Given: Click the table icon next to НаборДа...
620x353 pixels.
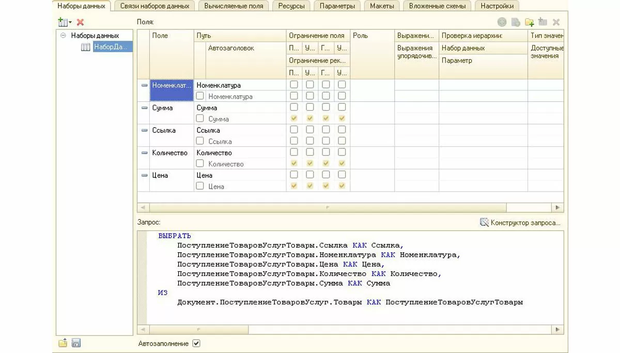Looking at the screenshot, I should point(86,47).
